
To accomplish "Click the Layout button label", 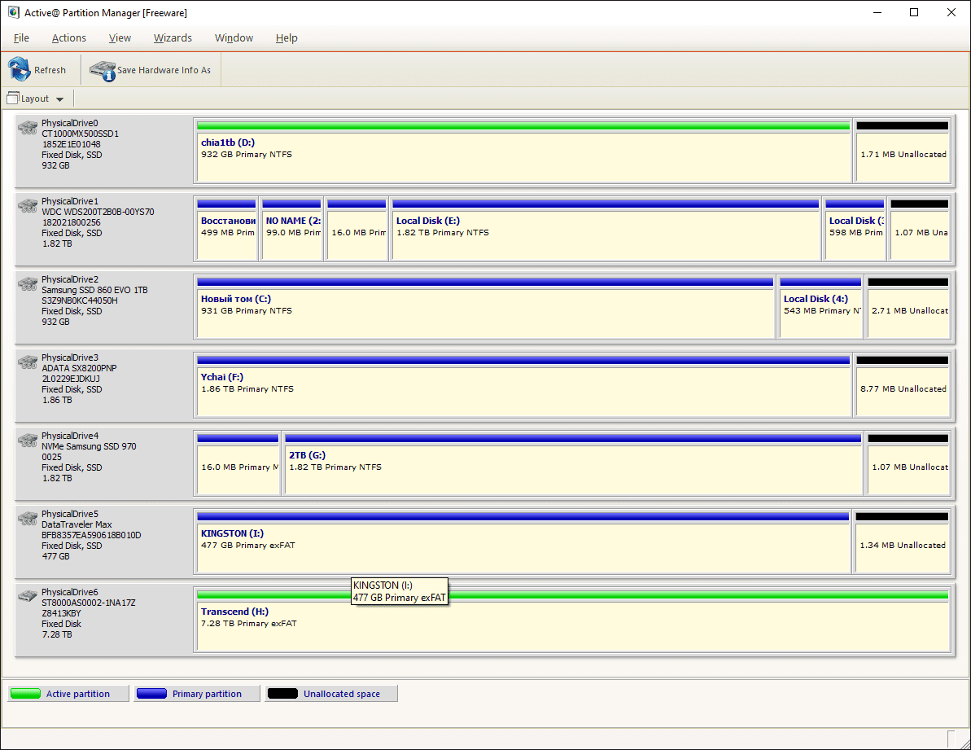I will (x=35, y=99).
